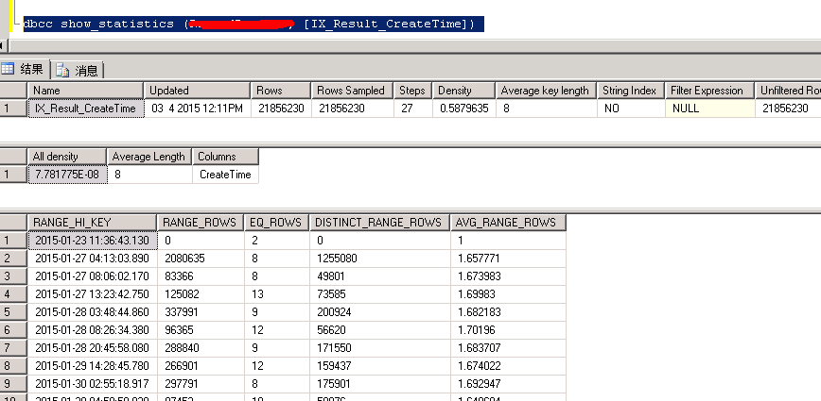
Task: Click the 171550 distinct range rows cell
Action: pos(379,348)
